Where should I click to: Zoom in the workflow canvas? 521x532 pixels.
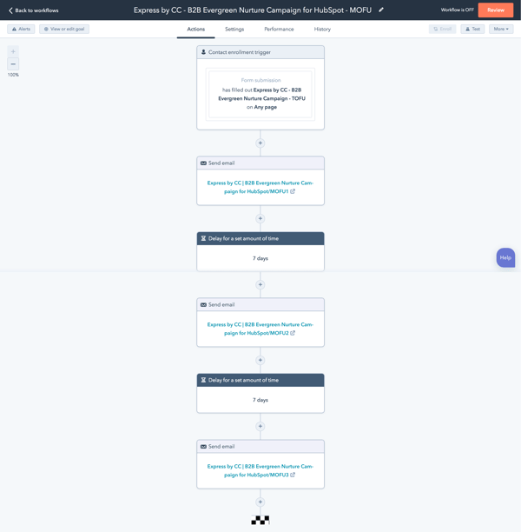(x=13, y=51)
